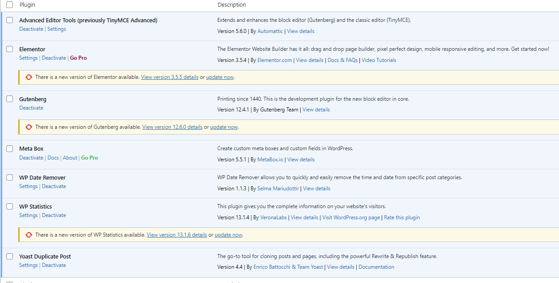Deactivate the Gutenberg plugin
The width and height of the screenshot is (559, 283).
31,108
